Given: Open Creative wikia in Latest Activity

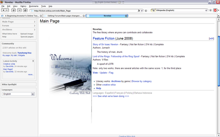Looking at the screenshot, I should point(9,64).
